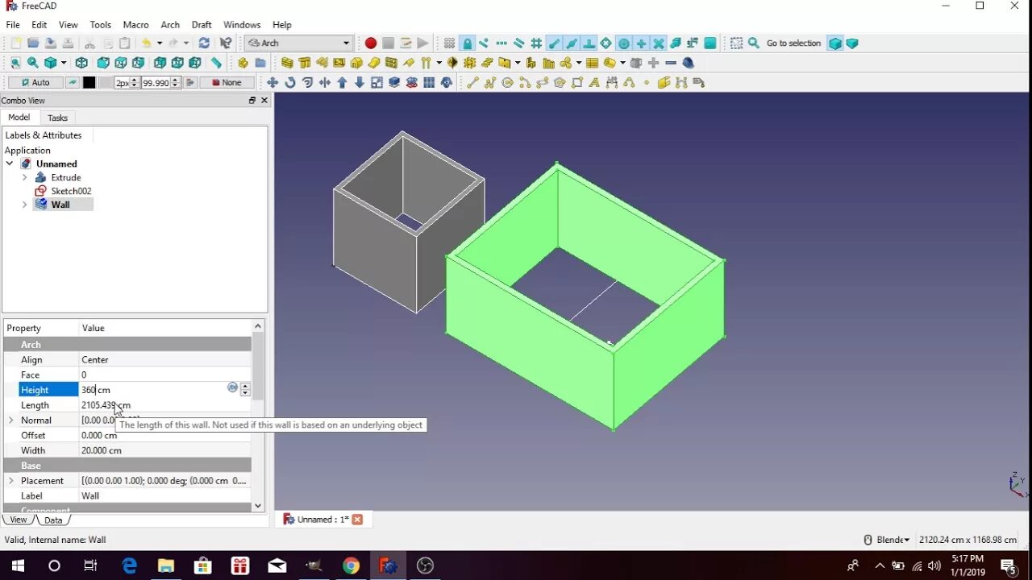1032x580 pixels.
Task: Set the Isometric view
Action: point(81,63)
